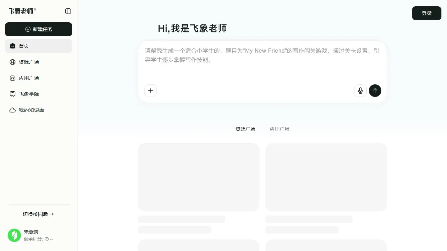Click 切换校园版 link
This screenshot has width=447, height=251.
pos(38,214)
